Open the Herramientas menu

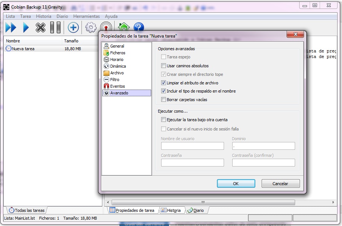86,16
